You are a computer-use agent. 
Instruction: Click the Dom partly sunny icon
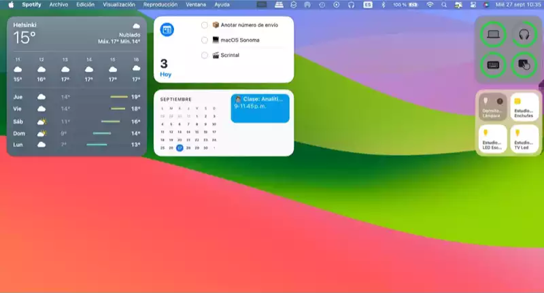coord(41,133)
